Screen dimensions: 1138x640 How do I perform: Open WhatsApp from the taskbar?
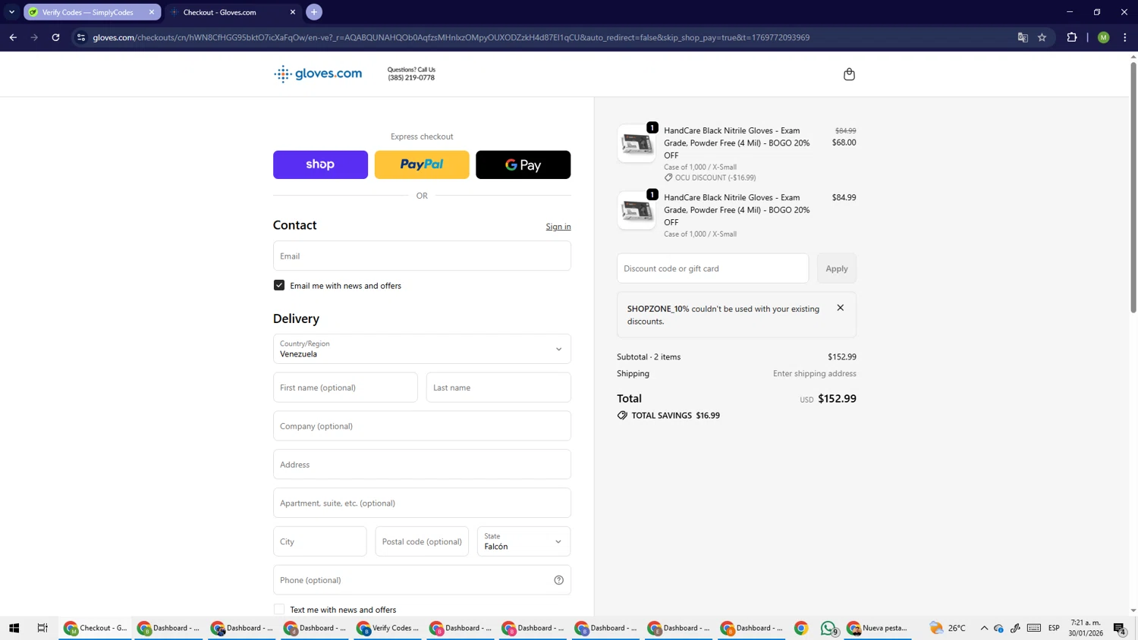828,628
